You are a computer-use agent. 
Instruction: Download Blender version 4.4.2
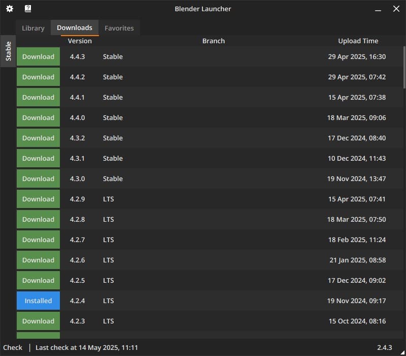pos(39,77)
